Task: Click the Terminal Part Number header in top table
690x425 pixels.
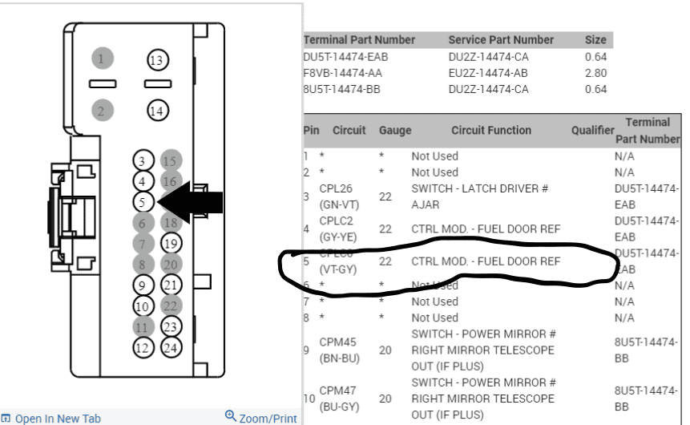Action: (359, 40)
